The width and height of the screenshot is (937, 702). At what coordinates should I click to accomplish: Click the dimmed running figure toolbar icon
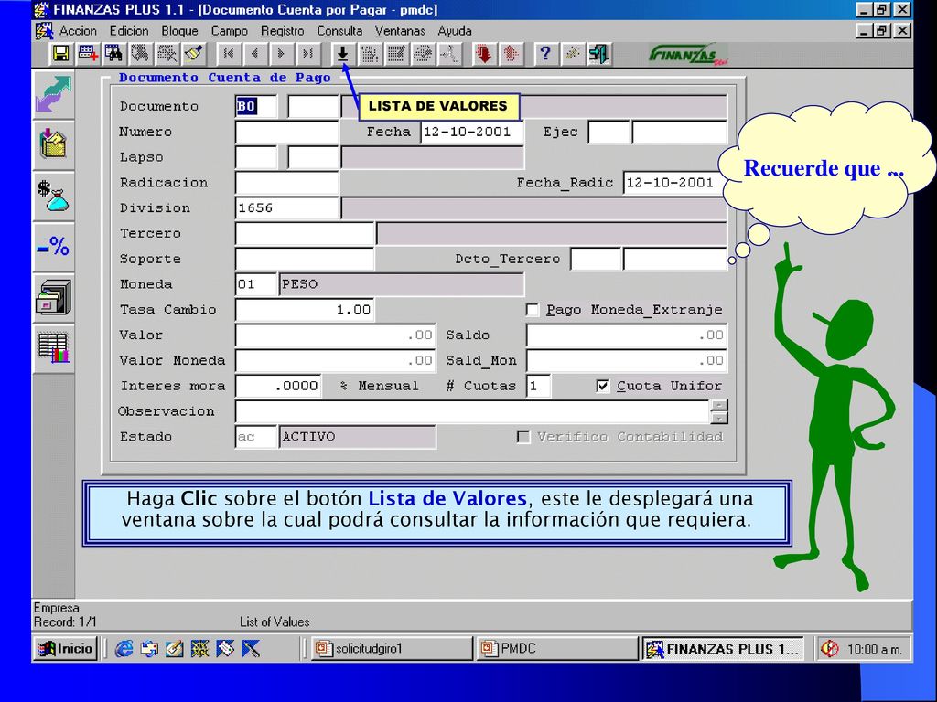(448, 54)
